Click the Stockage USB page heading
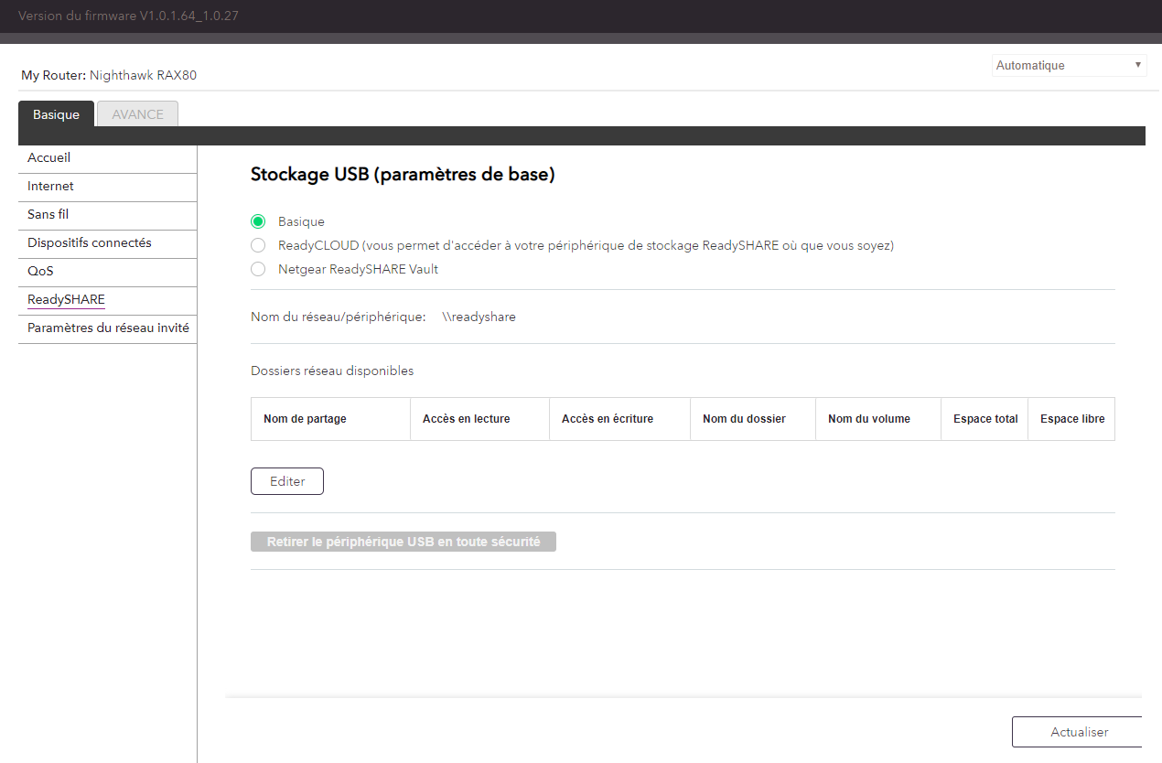Screen dimensions: 1162x763 pos(403,175)
